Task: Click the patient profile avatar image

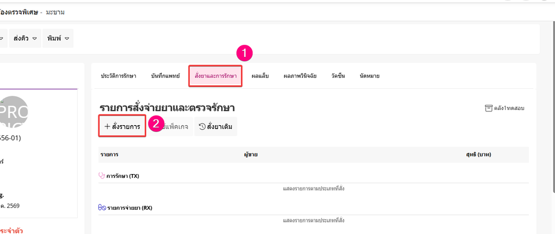Action: [x=13, y=112]
